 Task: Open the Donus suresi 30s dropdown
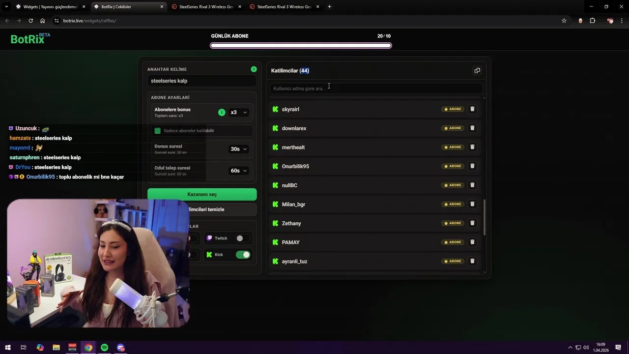pyautogui.click(x=239, y=149)
